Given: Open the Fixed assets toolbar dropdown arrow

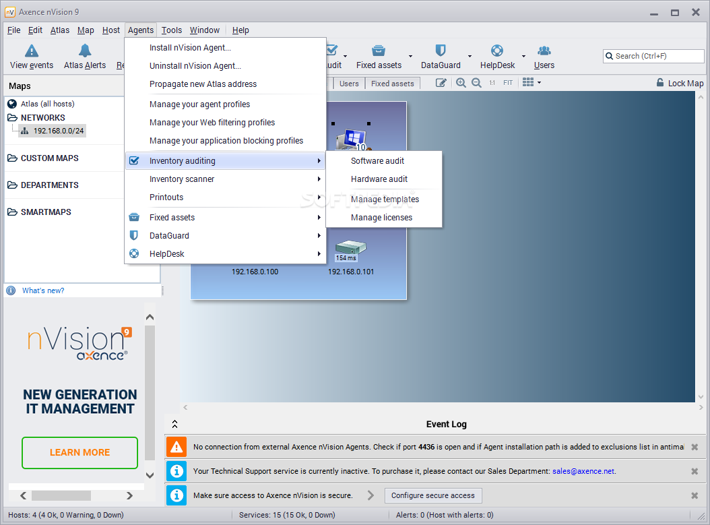Looking at the screenshot, I should tap(411, 56).
